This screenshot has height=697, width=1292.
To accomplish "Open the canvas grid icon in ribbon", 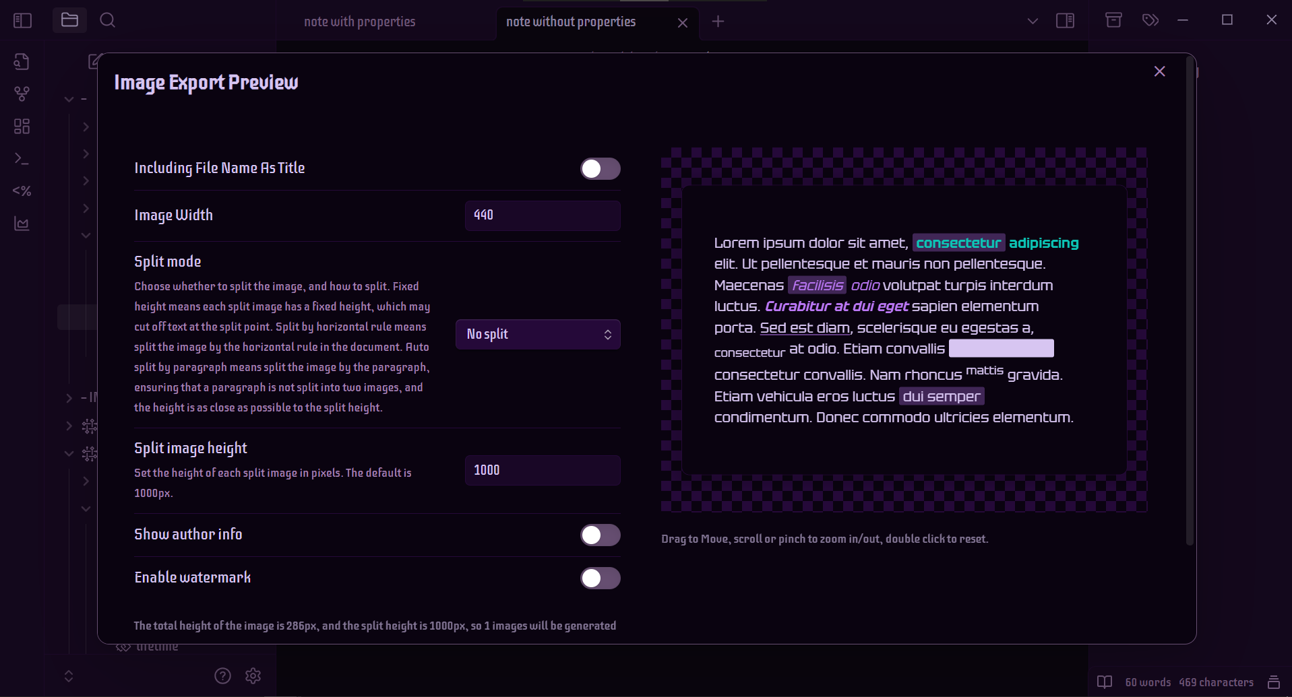I will pos(22,126).
